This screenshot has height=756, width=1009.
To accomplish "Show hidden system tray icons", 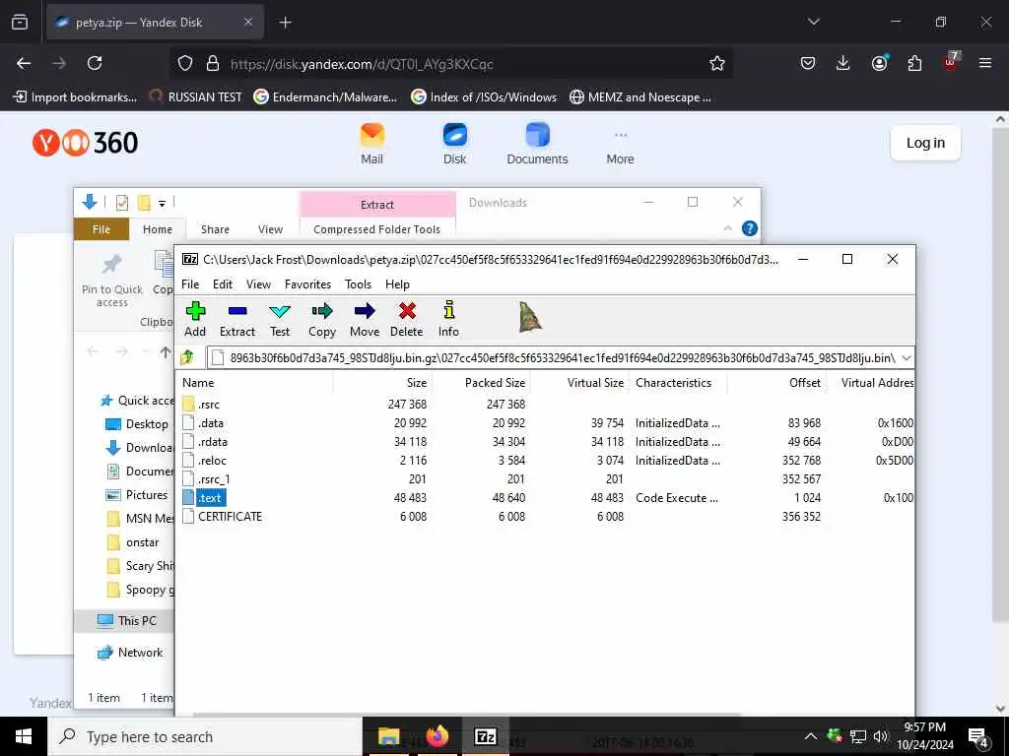I will 811,736.
